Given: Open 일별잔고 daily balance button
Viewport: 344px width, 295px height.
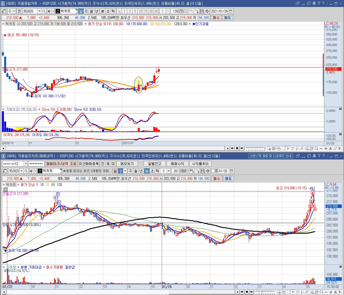Looking at the screenshot, I should coord(155,164).
